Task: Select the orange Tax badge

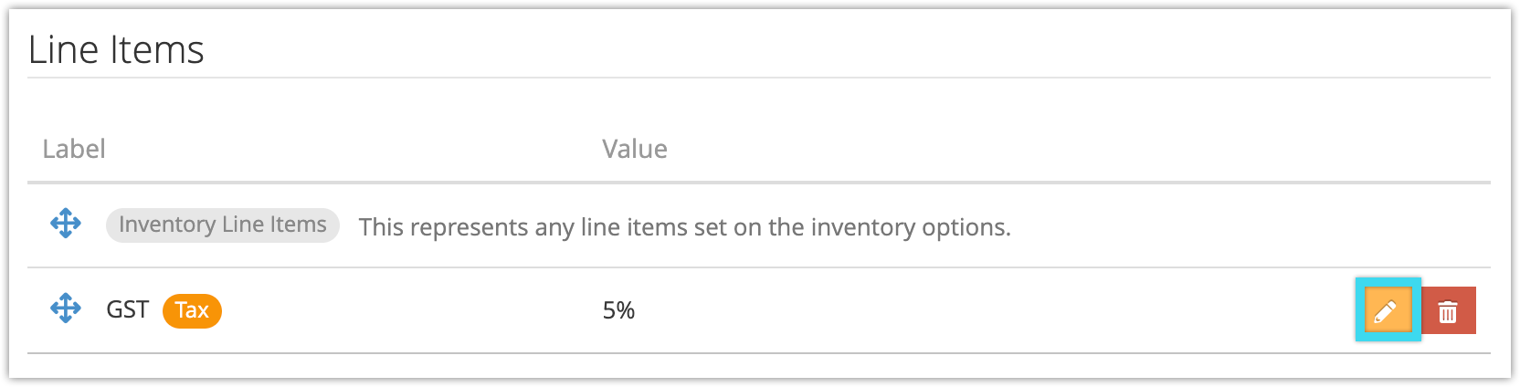Action: pyautogui.click(x=192, y=310)
